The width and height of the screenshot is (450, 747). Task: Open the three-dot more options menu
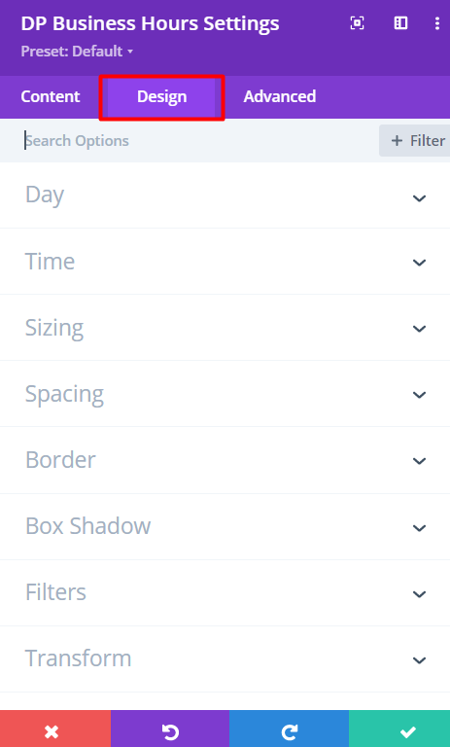pyautogui.click(x=437, y=23)
